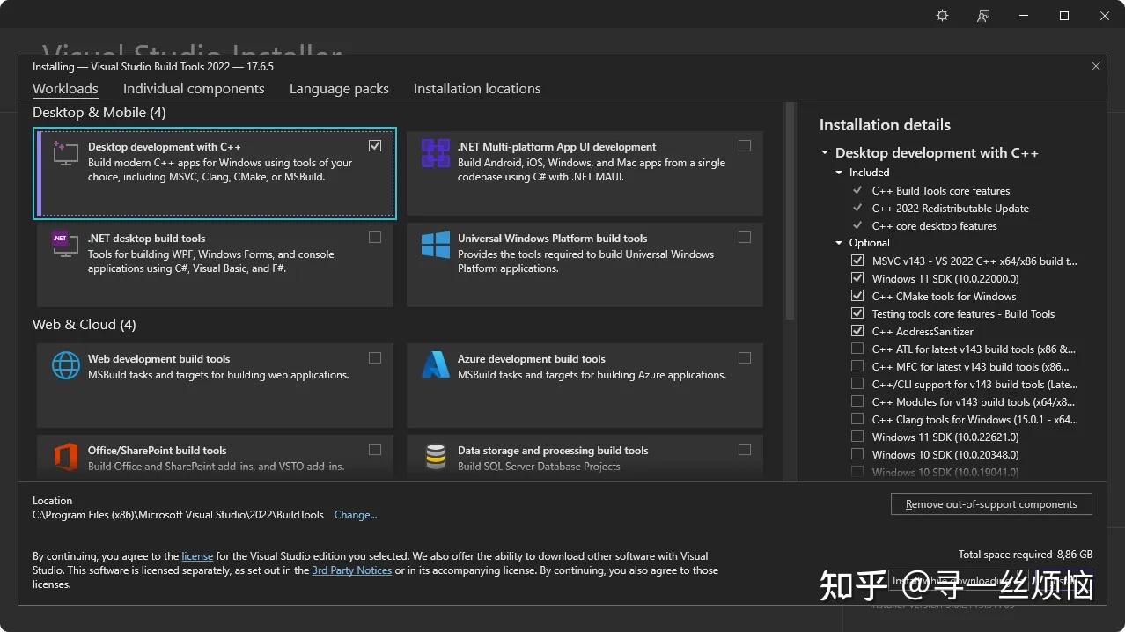Select the Desktop development with C++ workload icon

[64, 154]
